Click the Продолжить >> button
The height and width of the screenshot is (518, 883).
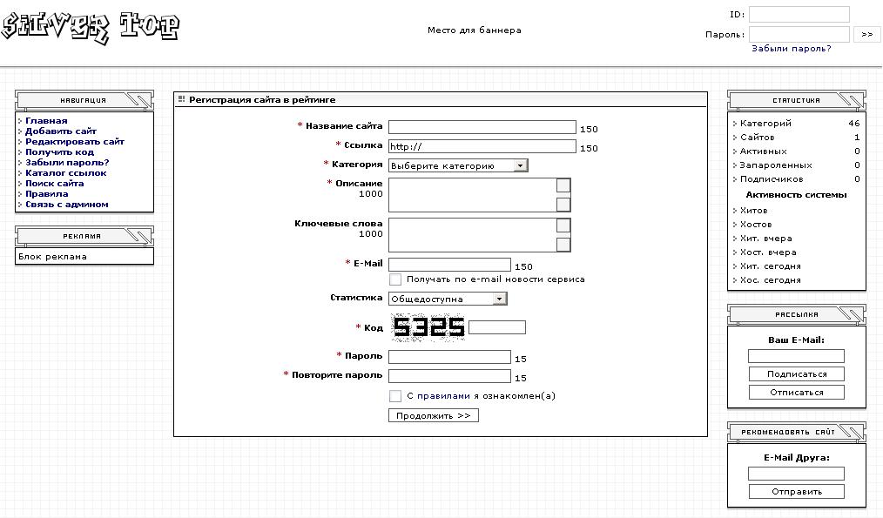point(434,415)
